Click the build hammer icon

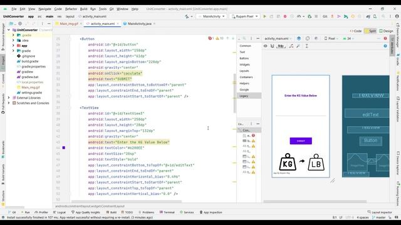(x=187, y=16)
